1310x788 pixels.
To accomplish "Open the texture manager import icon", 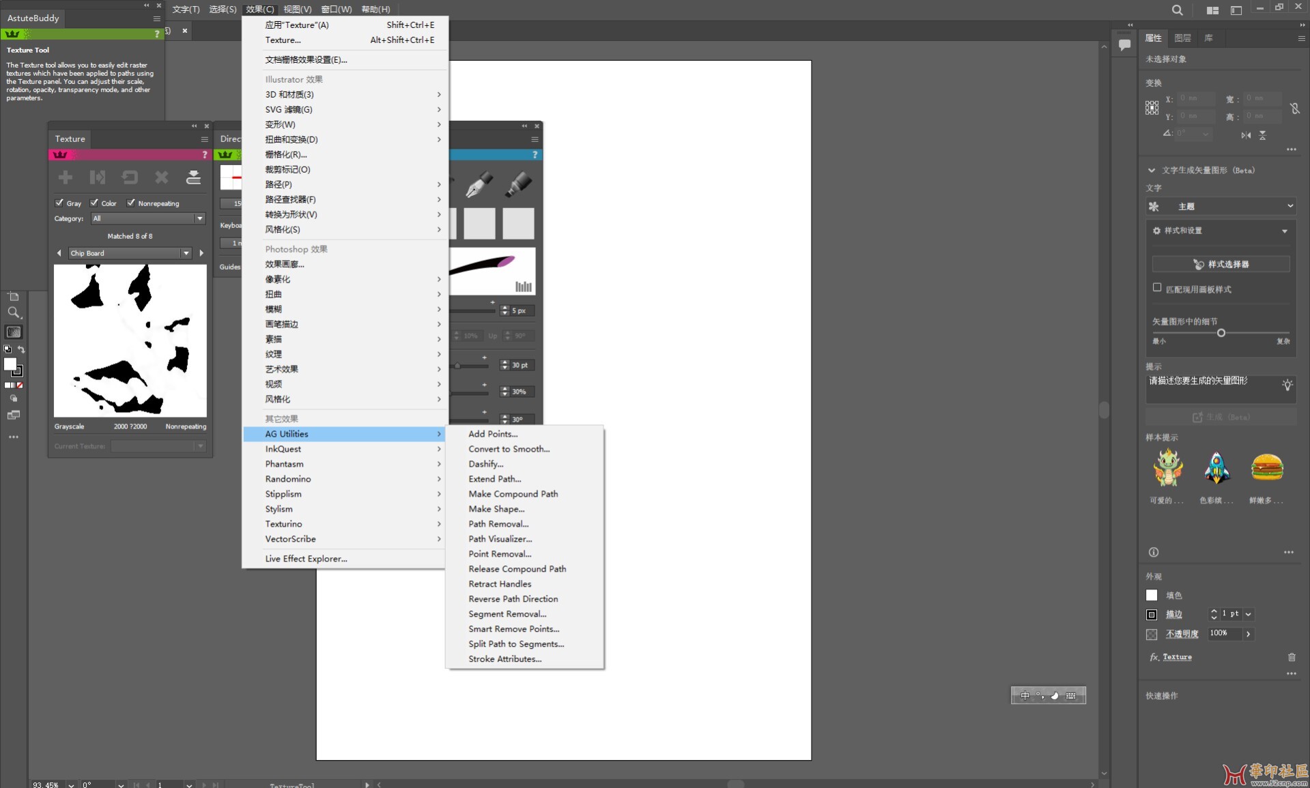I will click(194, 177).
